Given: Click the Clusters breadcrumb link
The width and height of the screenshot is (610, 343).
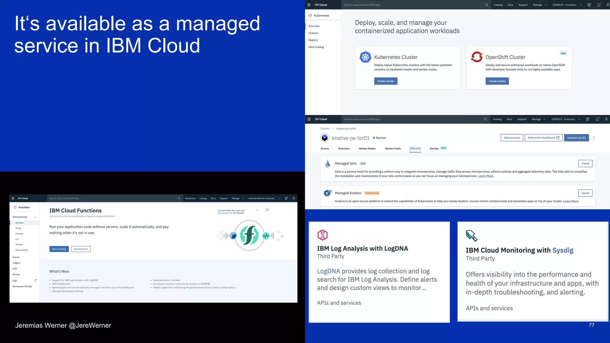Looking at the screenshot, I should click(325, 129).
